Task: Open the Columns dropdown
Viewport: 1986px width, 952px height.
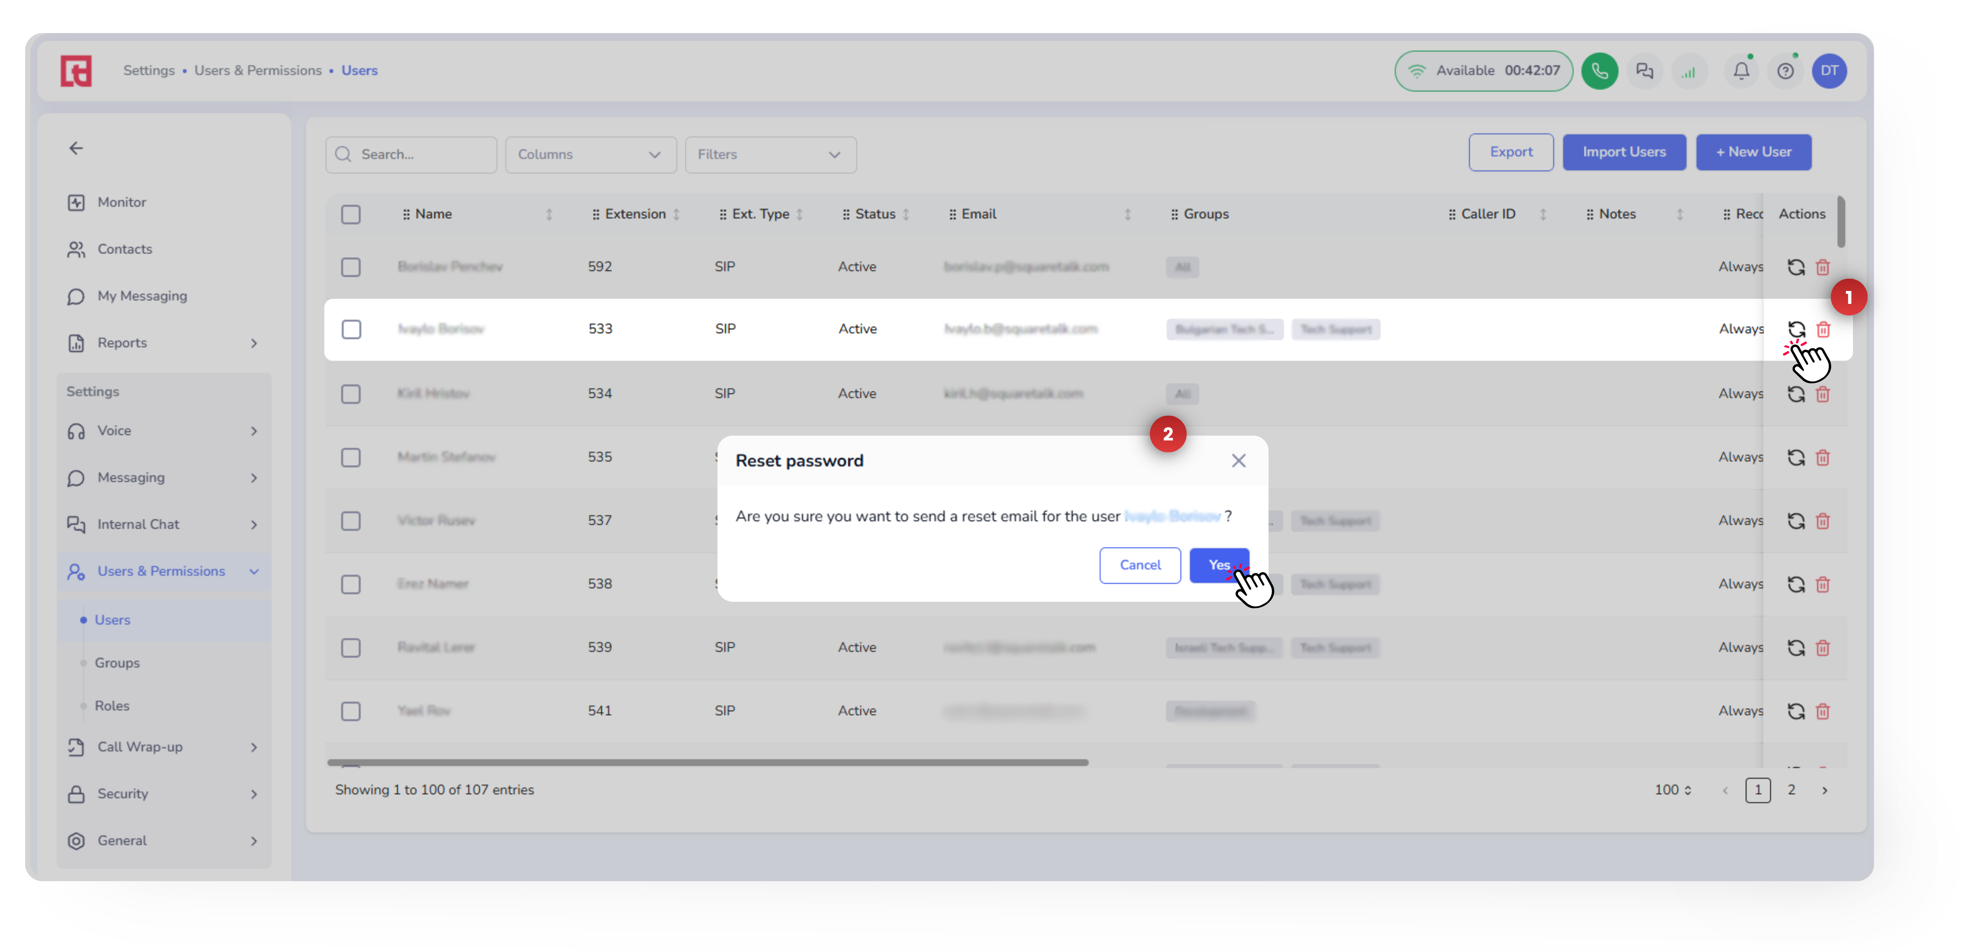Action: point(591,154)
